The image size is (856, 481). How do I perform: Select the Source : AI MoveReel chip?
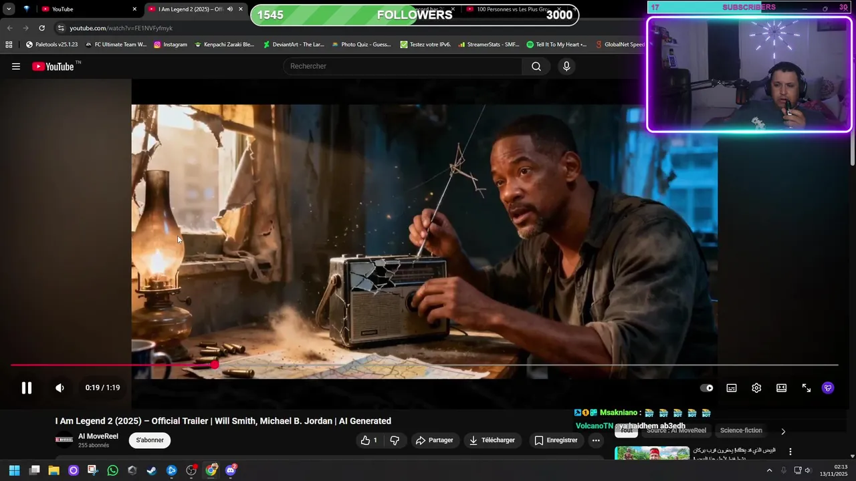676,430
